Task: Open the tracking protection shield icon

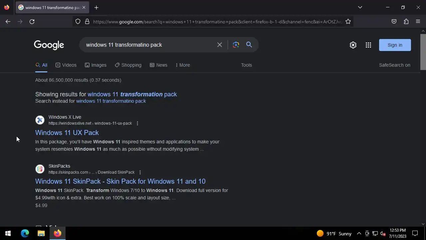Action: point(78,22)
